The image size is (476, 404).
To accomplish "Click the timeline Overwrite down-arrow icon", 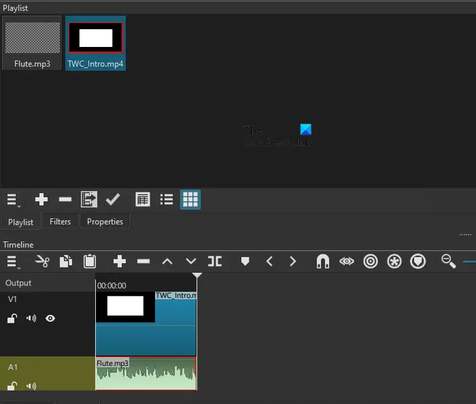I will [x=191, y=261].
